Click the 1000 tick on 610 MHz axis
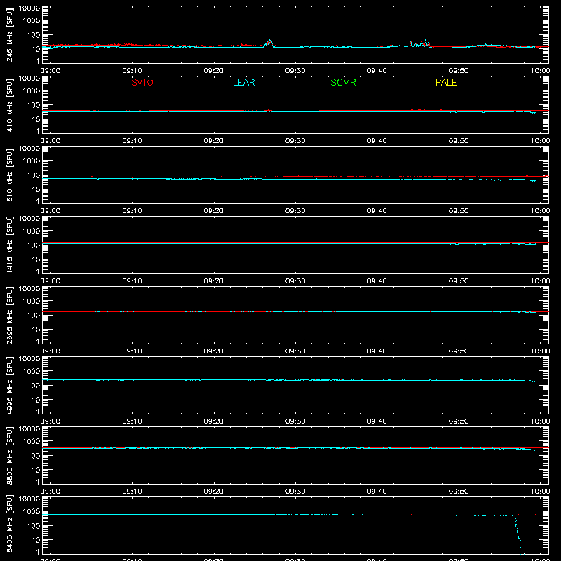Image resolution: width=561 pixels, height=561 pixels. click(32, 161)
